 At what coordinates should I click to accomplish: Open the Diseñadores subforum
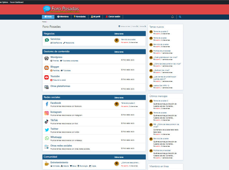point(56,43)
